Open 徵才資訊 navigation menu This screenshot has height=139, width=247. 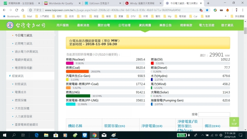click(227, 25)
